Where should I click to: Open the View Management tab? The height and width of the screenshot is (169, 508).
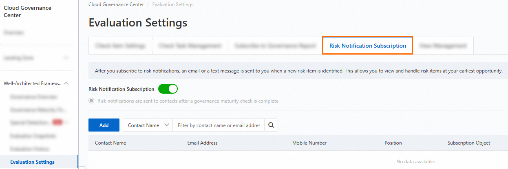[x=443, y=46]
